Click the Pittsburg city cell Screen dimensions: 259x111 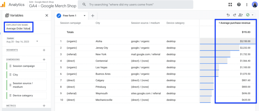click(x=101, y=87)
